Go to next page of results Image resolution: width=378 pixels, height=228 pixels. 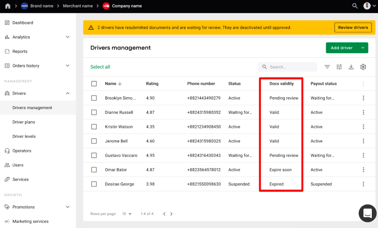click(172, 214)
